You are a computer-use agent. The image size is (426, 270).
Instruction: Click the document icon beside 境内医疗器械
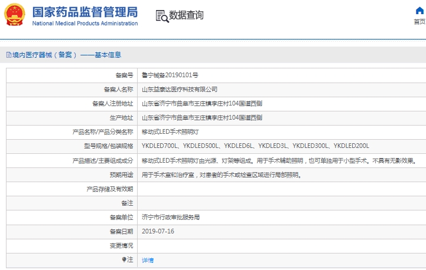tap(9, 55)
